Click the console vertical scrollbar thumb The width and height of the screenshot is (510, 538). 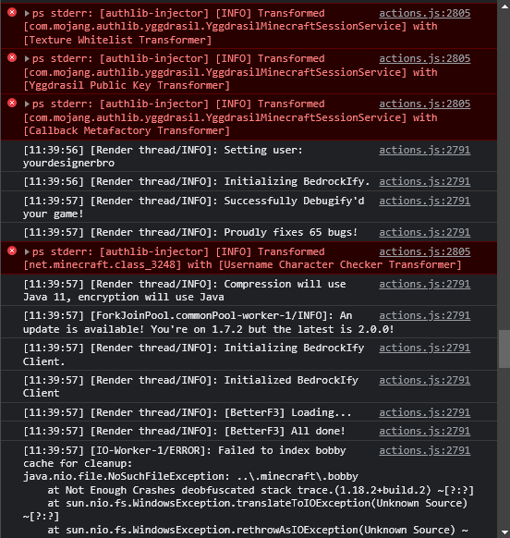[504, 348]
